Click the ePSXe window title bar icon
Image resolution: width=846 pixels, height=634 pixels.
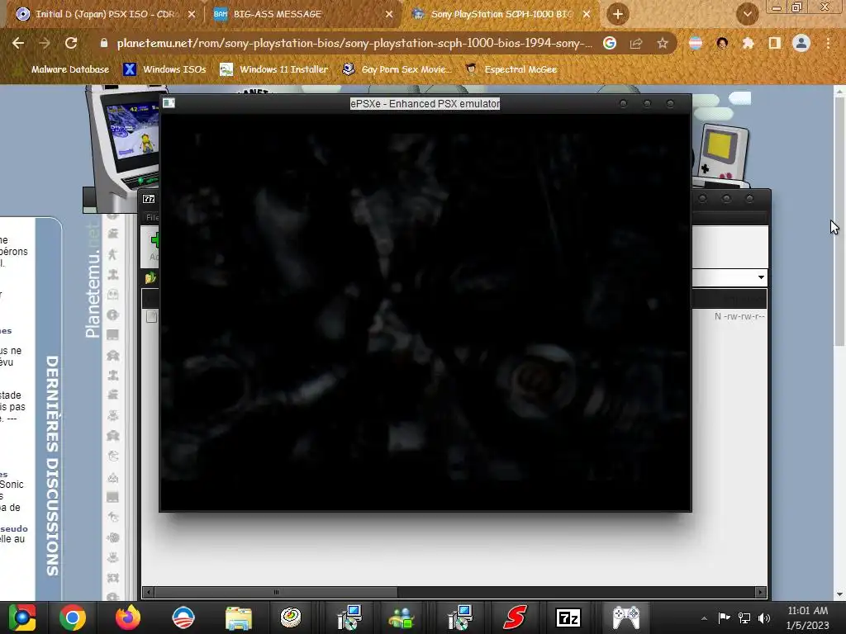(169, 103)
